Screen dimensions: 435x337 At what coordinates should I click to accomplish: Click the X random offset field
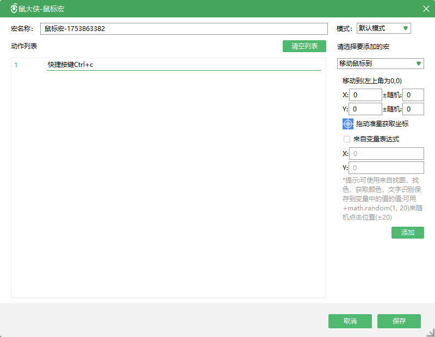click(x=413, y=95)
